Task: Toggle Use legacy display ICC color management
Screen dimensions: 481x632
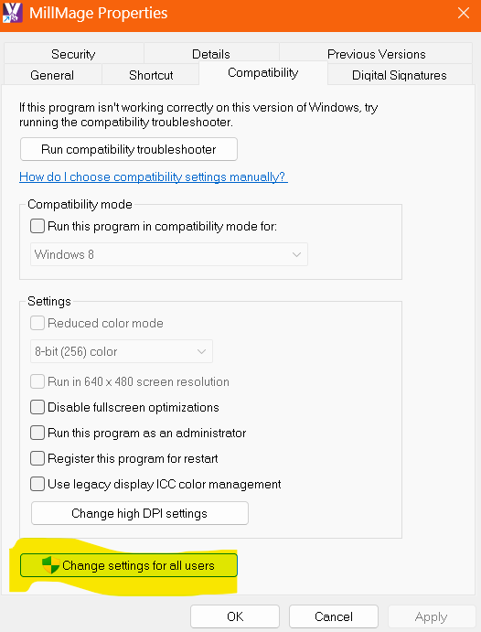Action: pos(37,484)
